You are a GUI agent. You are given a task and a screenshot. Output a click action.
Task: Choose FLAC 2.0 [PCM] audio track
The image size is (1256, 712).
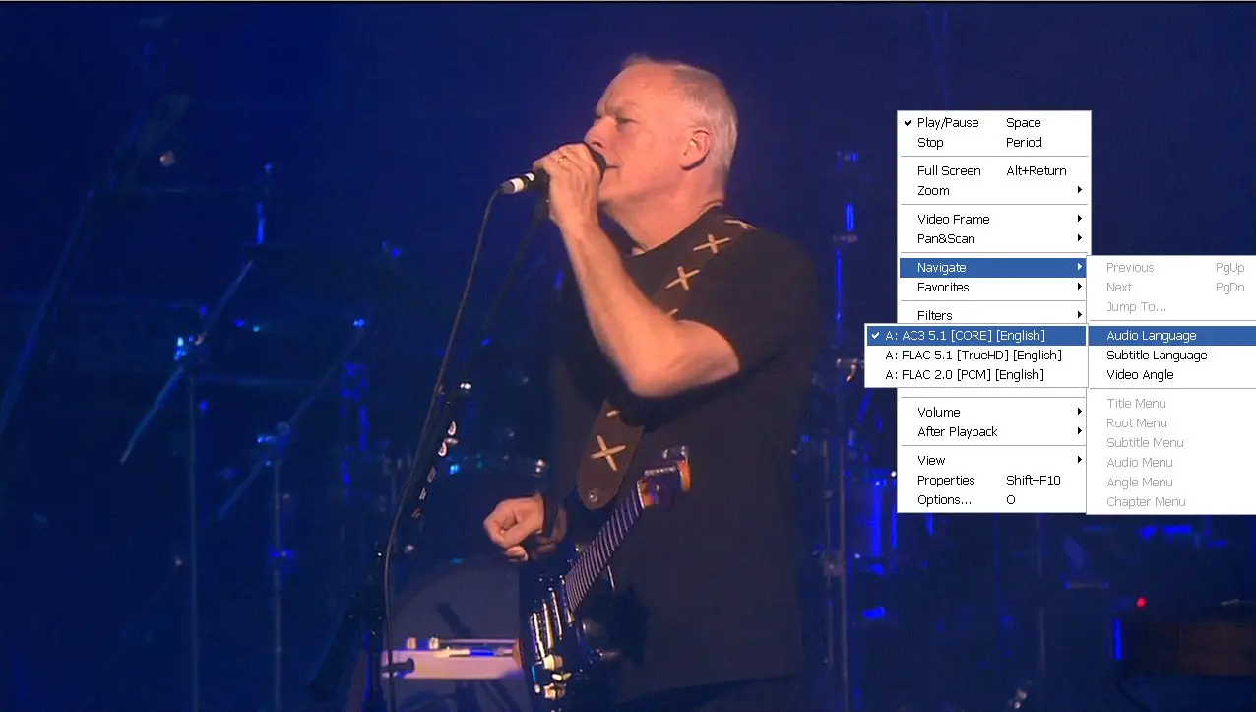(x=975, y=375)
